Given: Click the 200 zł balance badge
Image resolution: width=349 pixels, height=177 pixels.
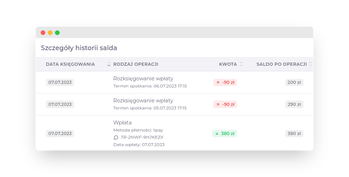Looking at the screenshot, I should 294,82.
